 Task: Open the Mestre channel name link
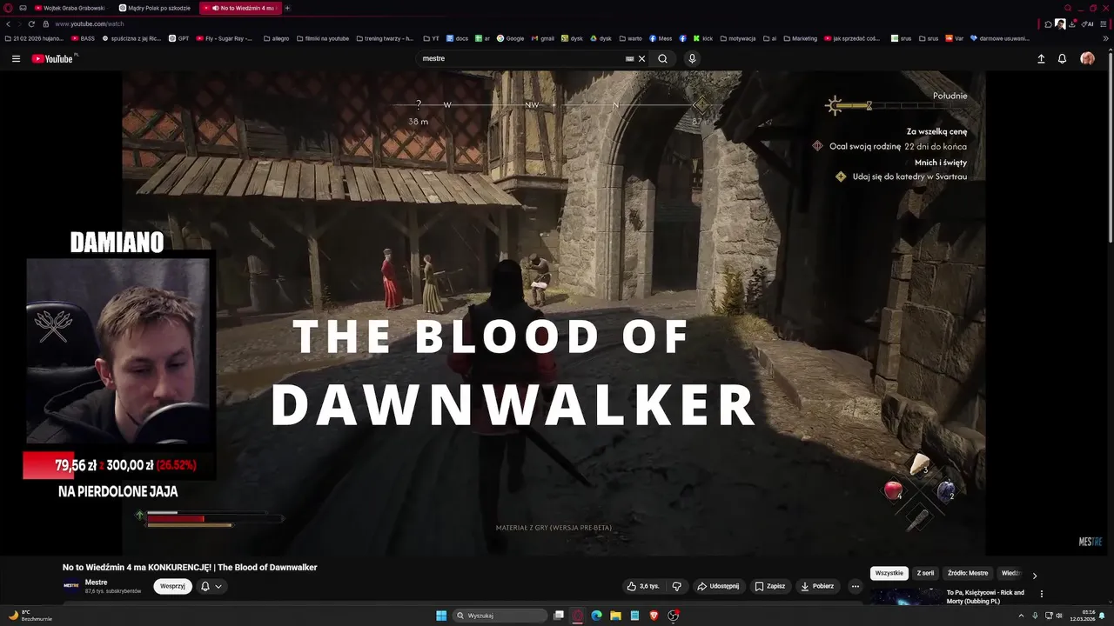[x=97, y=582]
